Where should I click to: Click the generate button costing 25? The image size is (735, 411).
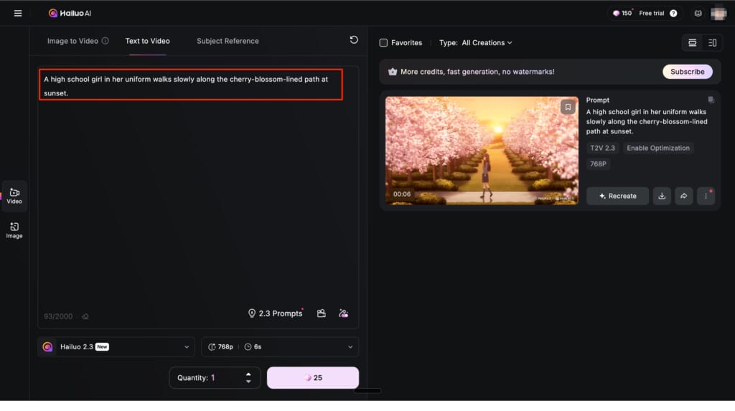tap(313, 378)
